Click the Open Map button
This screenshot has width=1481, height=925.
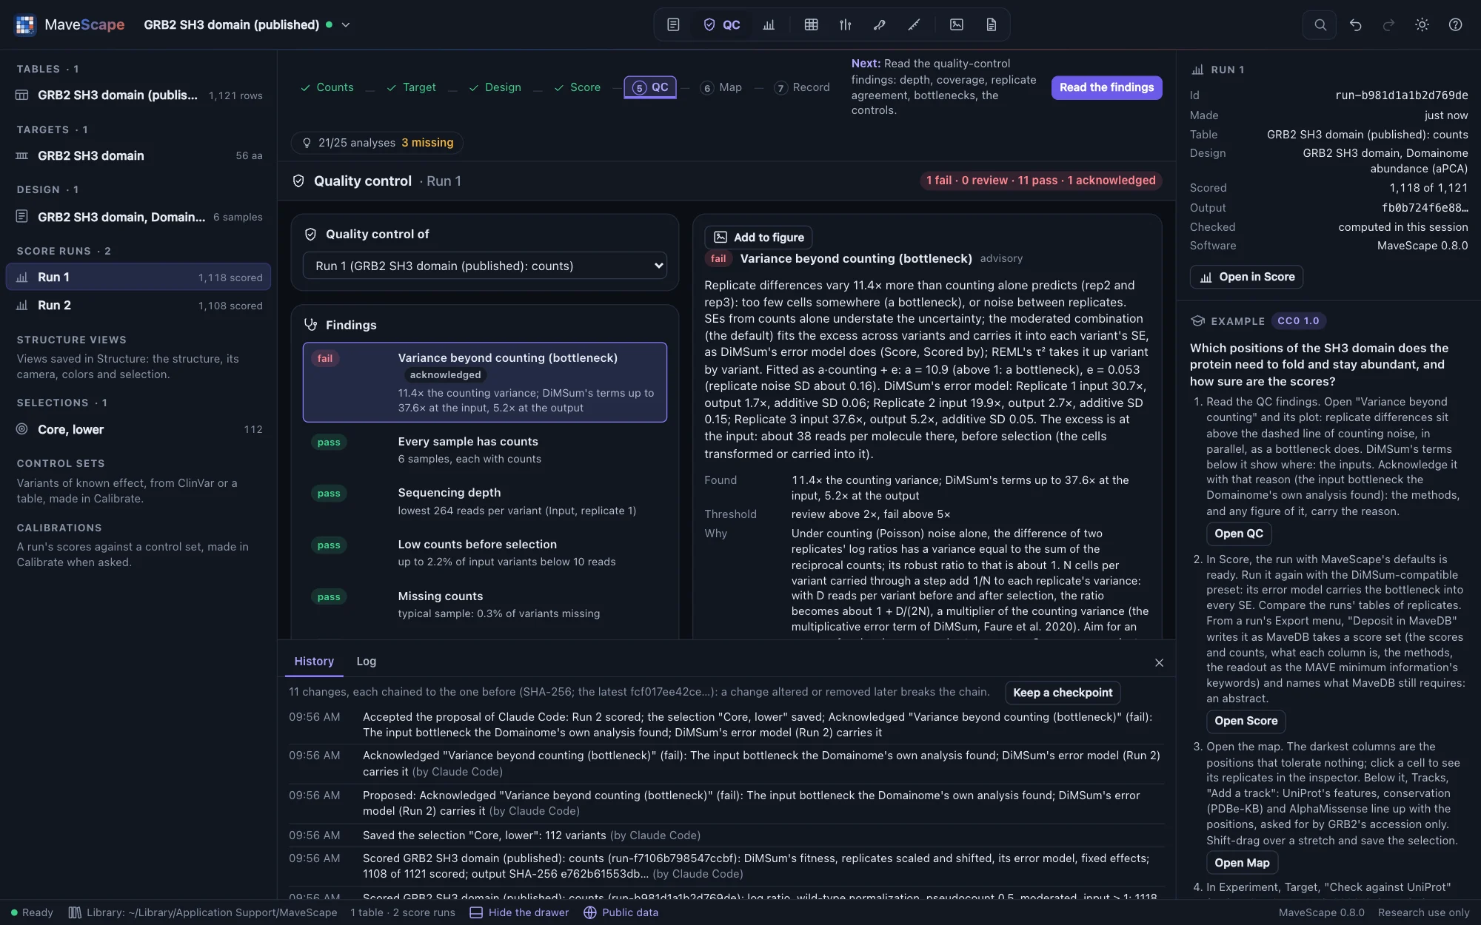click(1242, 863)
